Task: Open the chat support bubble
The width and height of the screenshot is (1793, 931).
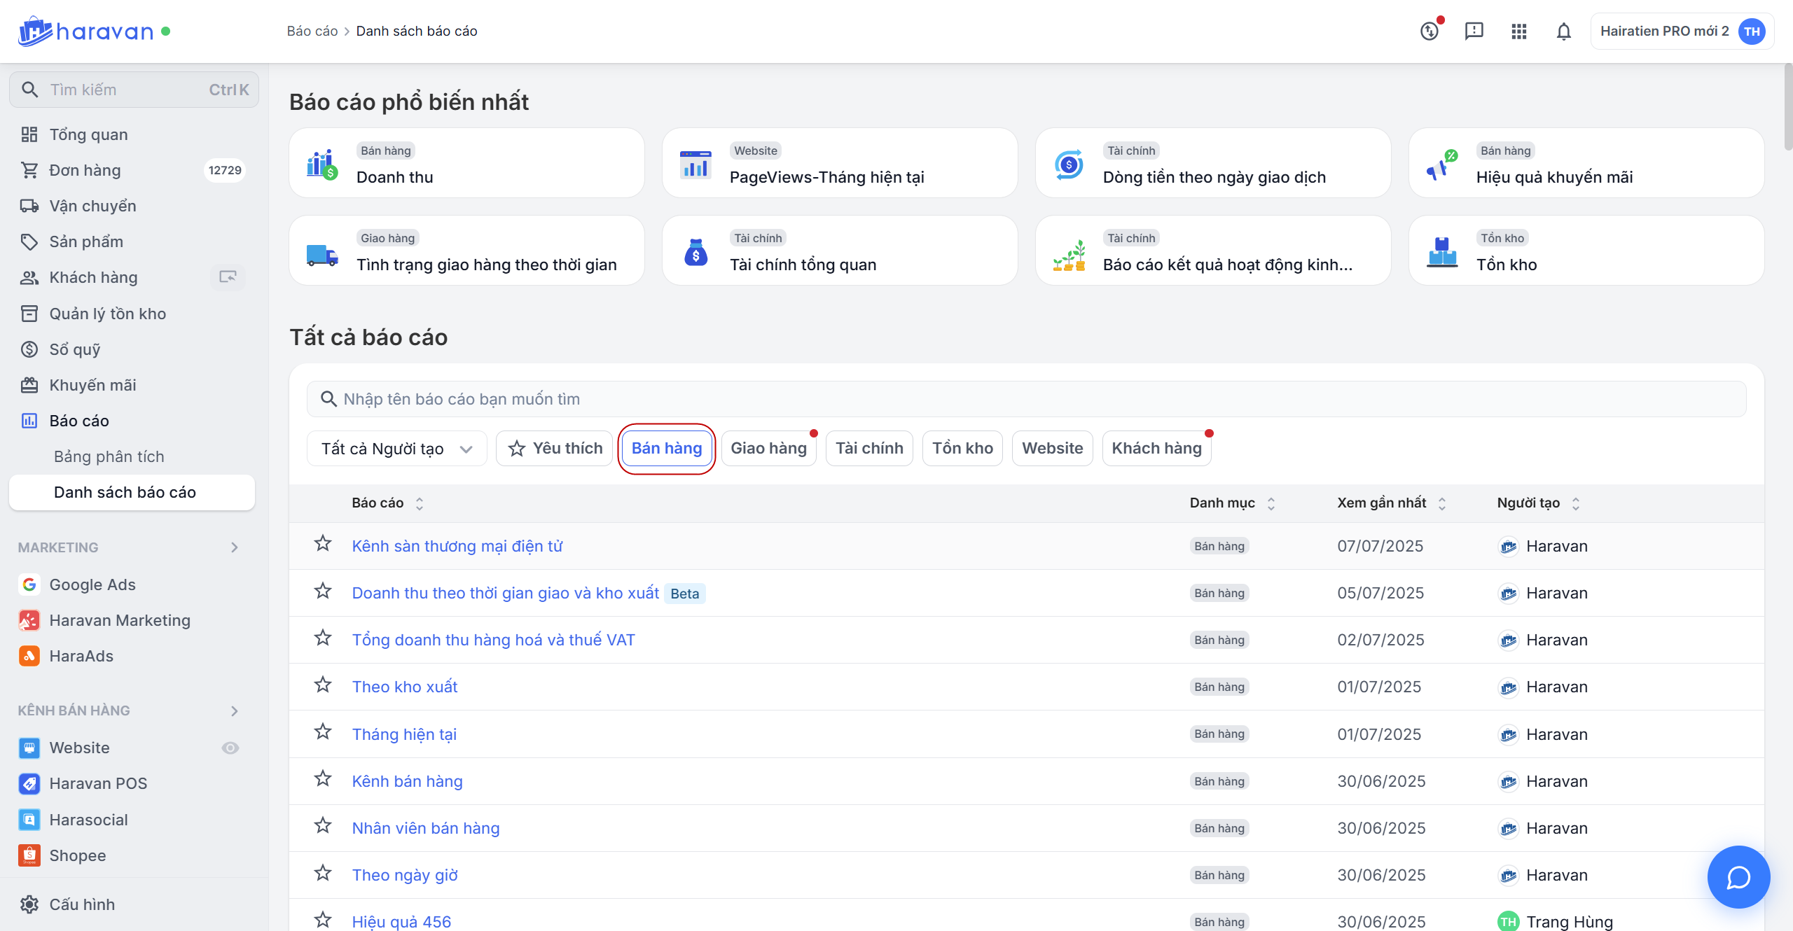Action: click(1738, 876)
